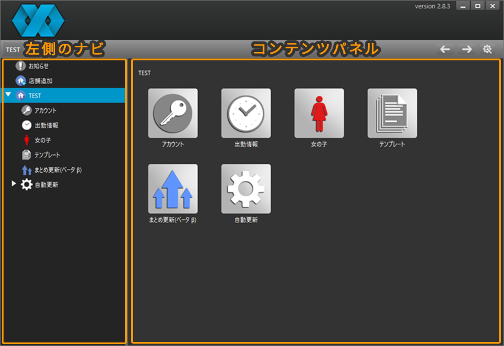Click the お知らせ exclamation icon in sidebar
Screen dimensions: 504x346
pos(21,66)
